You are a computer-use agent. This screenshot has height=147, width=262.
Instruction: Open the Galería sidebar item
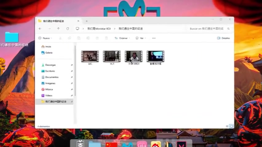point(49,53)
